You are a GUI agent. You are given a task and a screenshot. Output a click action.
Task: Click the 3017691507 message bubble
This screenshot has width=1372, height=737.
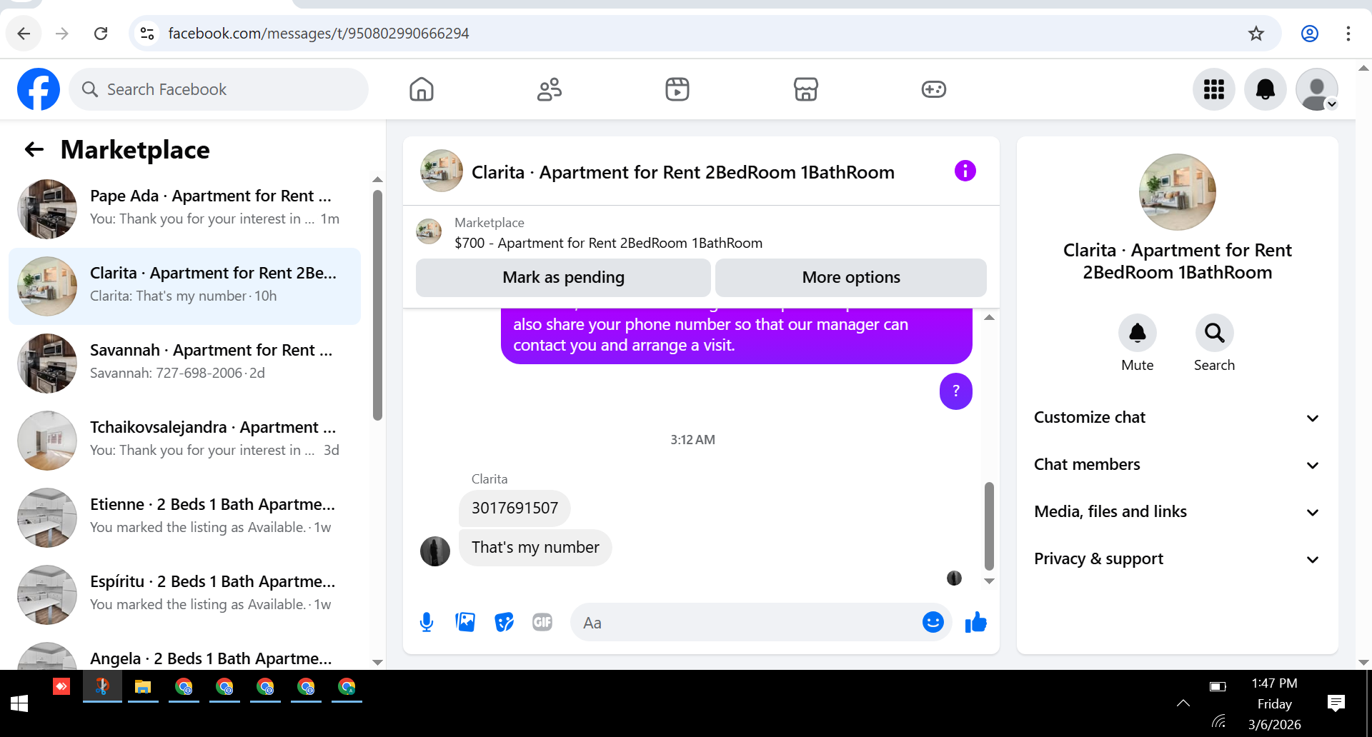(514, 508)
